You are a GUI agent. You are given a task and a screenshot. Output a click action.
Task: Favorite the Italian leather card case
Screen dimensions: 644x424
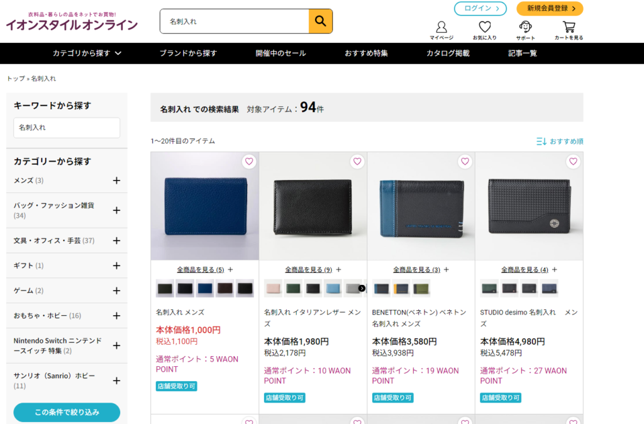pos(357,162)
